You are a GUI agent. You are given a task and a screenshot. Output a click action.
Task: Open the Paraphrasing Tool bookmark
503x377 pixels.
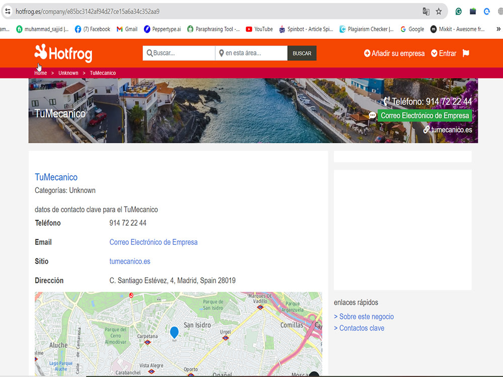pyautogui.click(x=213, y=29)
